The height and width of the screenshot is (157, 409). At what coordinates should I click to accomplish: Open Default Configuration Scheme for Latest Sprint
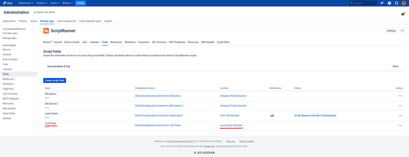(x=159, y=116)
